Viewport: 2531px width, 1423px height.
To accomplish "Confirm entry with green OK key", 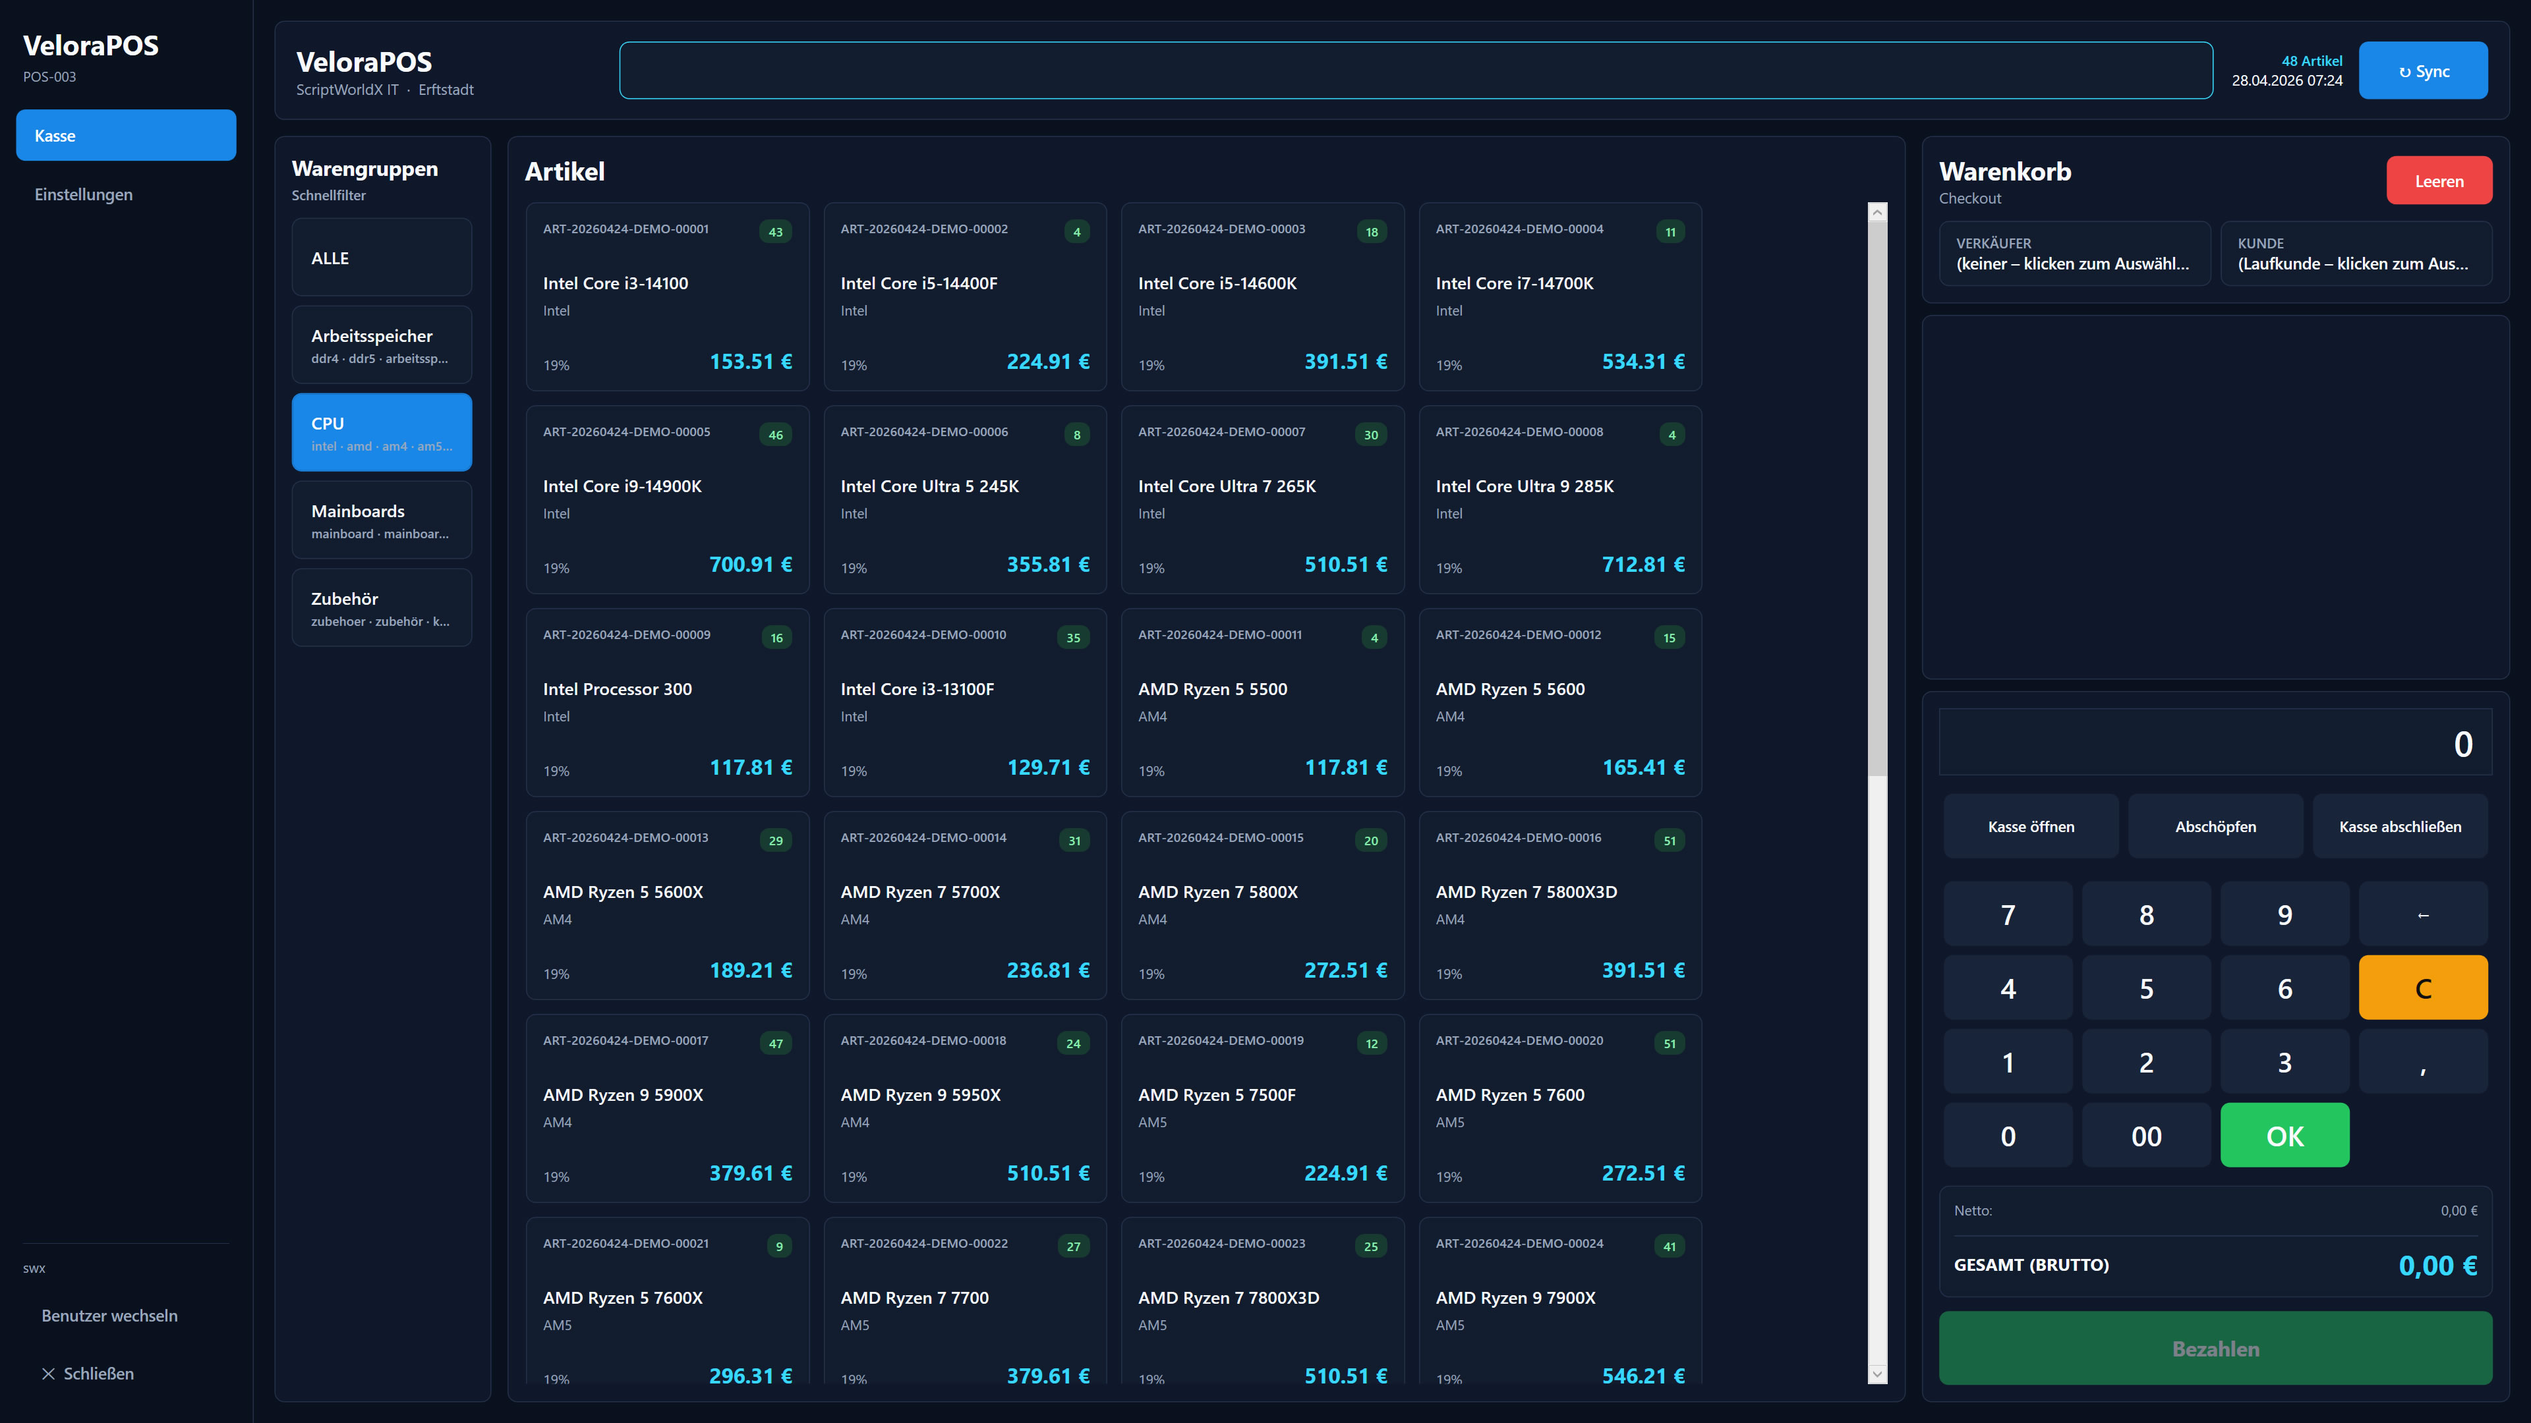I will point(2285,1135).
